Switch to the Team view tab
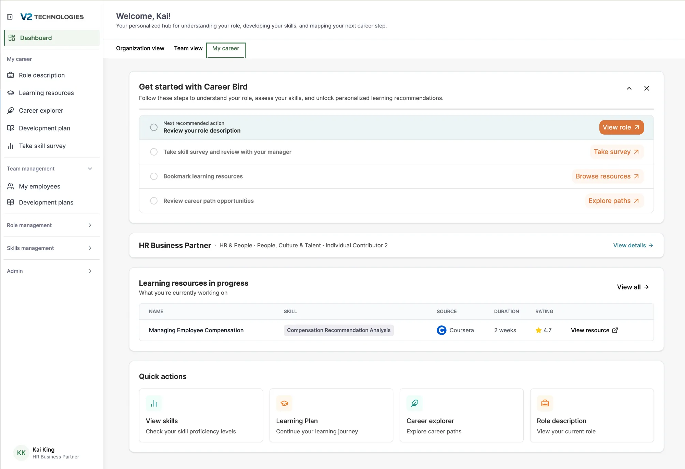Image resolution: width=685 pixels, height=469 pixels. 188,48
